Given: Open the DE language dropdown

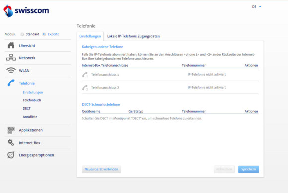Looking at the screenshot, I should [256, 7].
